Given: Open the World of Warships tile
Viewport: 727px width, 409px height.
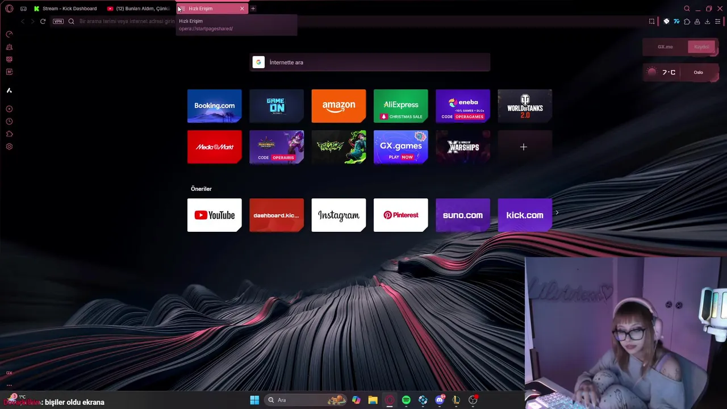Looking at the screenshot, I should point(463,147).
